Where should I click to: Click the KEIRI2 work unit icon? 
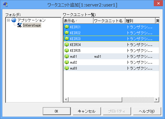tap(67, 33)
